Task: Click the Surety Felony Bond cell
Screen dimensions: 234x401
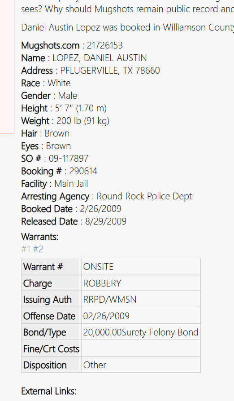Action: click(141, 332)
